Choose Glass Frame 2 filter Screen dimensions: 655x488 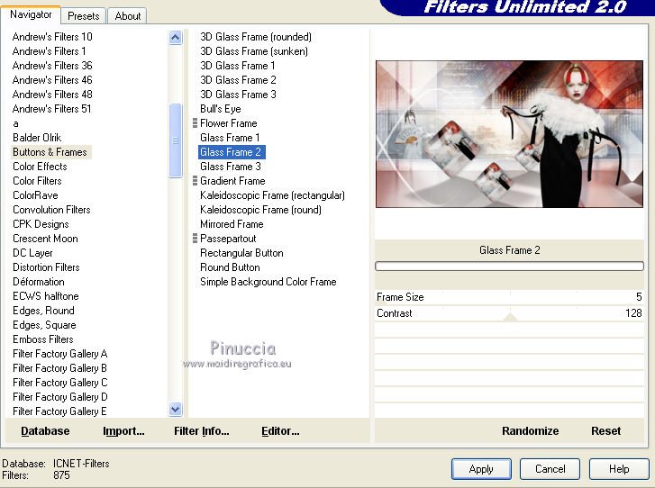coord(232,152)
